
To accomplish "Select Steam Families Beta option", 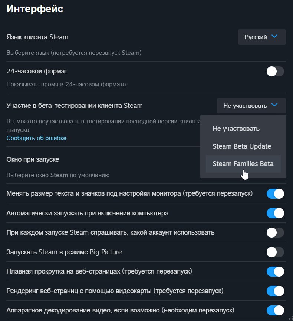I will [x=243, y=163].
